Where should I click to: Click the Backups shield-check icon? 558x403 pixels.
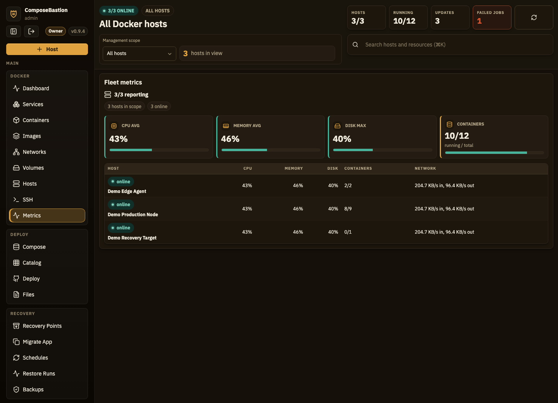16,389
